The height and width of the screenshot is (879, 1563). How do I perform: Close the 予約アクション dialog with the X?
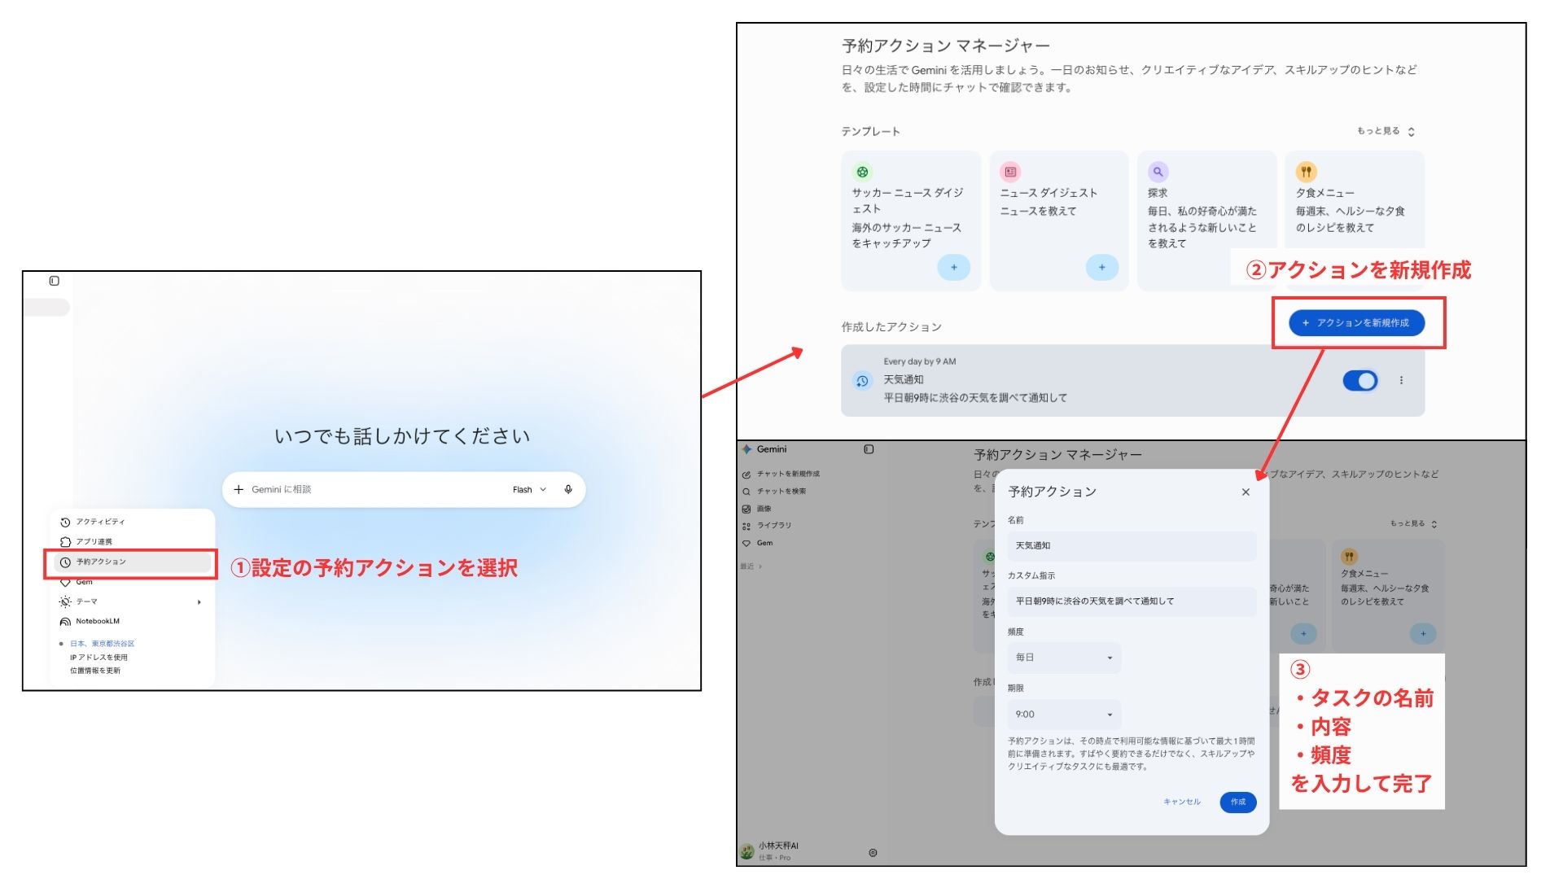[x=1246, y=492]
